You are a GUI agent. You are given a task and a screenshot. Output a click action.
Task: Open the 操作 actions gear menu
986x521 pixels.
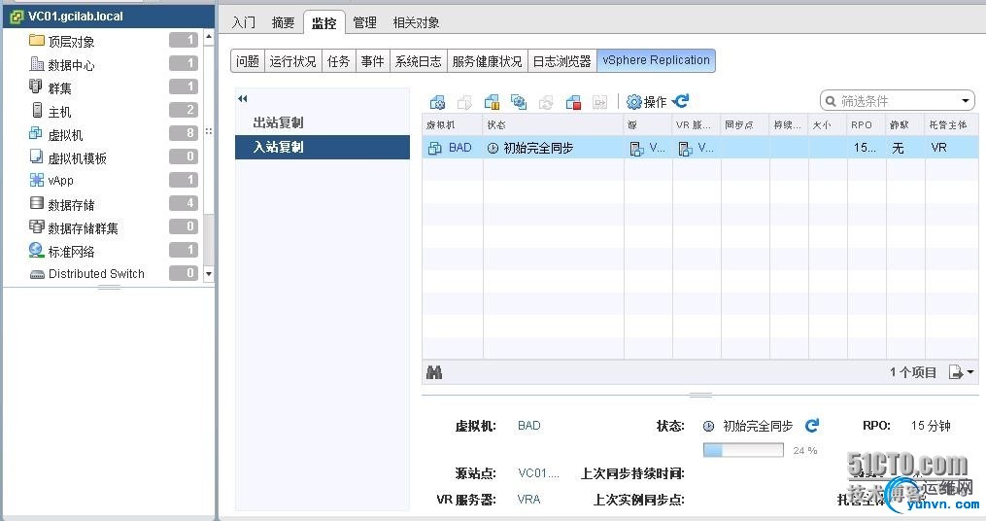click(646, 102)
